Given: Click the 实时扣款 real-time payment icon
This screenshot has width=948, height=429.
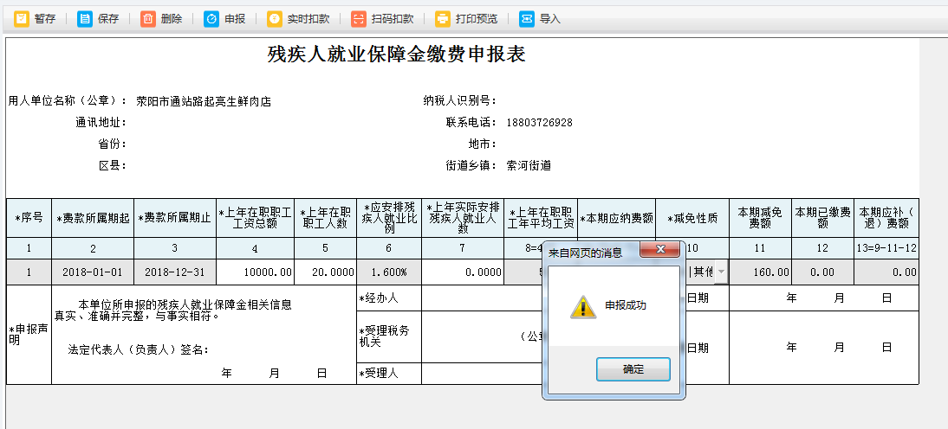Looking at the screenshot, I should [x=275, y=19].
